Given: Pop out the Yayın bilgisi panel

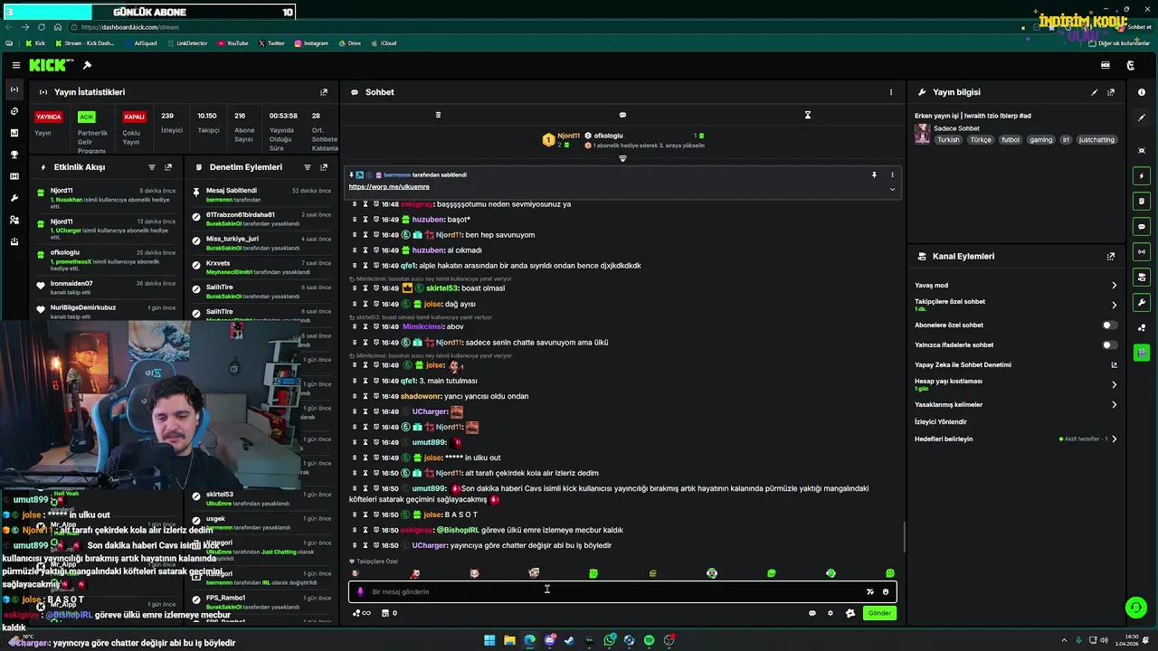Looking at the screenshot, I should point(1111,92).
